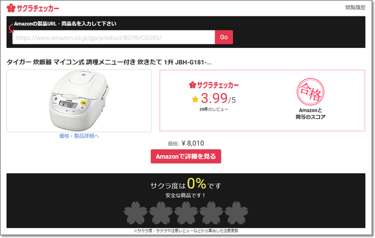Image resolution: width=375 pixels, height=238 pixels.
Task: Open the 閲覧履歴 browsing history link
Action: coord(355,8)
